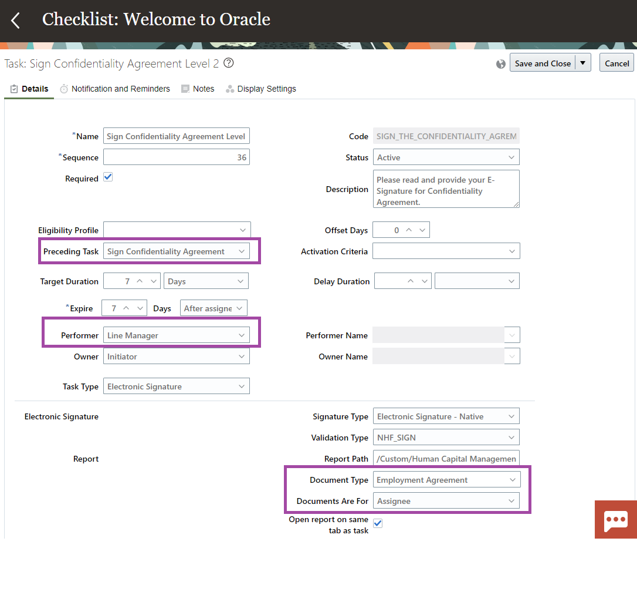Open the Preceding Task dropdown
The width and height of the screenshot is (637, 612).
click(x=177, y=251)
